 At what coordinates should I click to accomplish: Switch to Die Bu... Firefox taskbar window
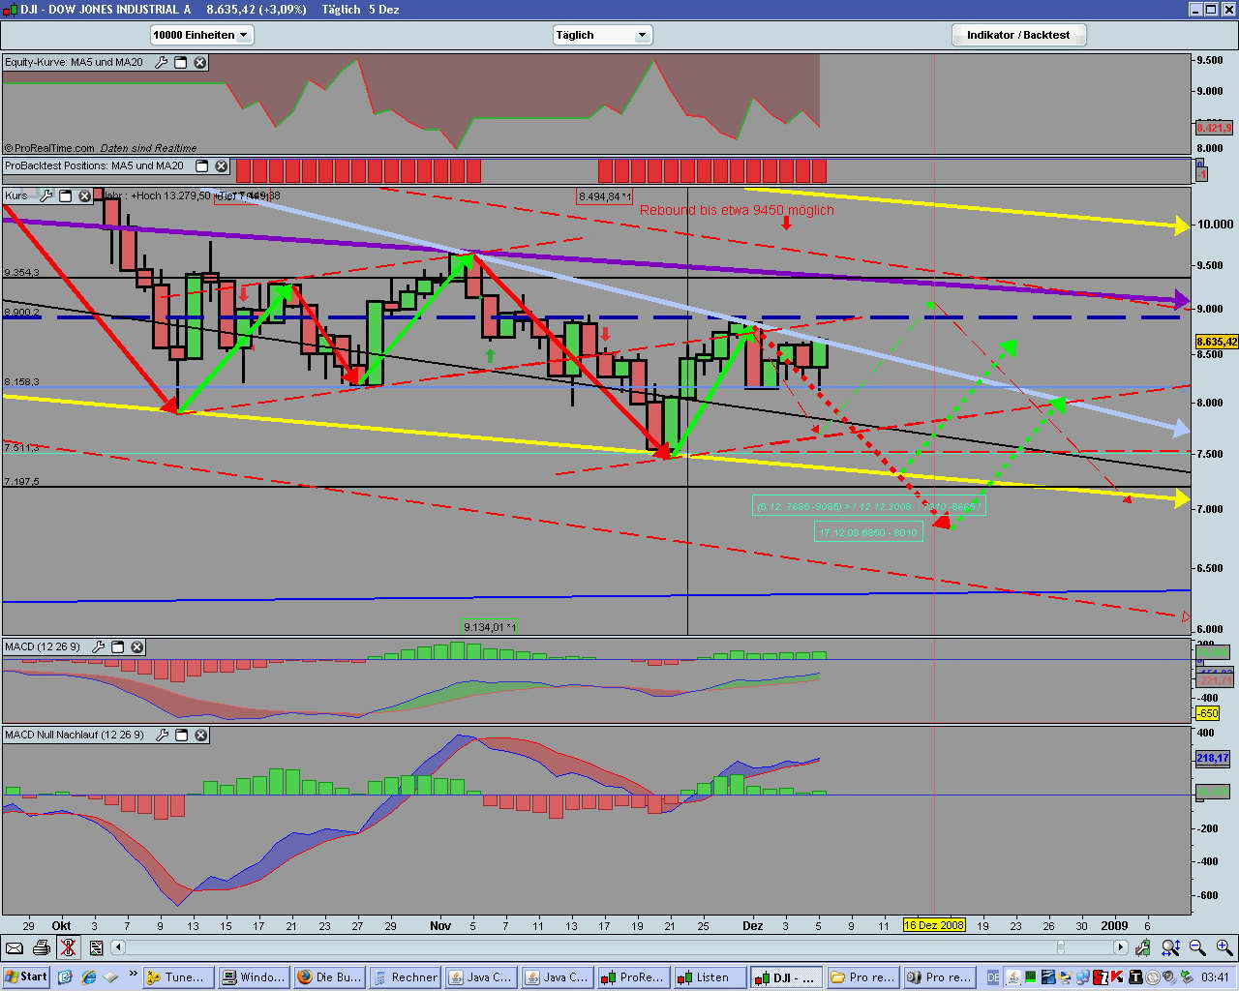coord(329,977)
